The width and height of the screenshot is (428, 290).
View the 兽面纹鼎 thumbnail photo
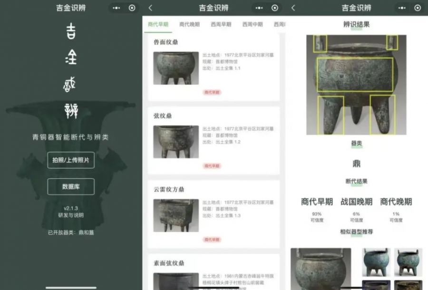pos(176,68)
